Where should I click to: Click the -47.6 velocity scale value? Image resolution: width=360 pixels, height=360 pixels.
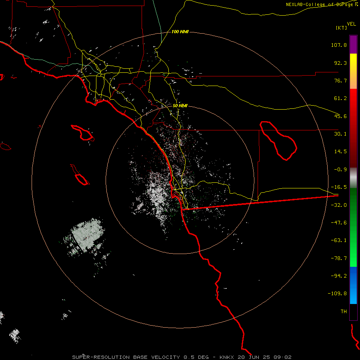[x=339, y=223]
